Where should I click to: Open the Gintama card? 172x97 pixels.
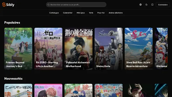(161, 49)
